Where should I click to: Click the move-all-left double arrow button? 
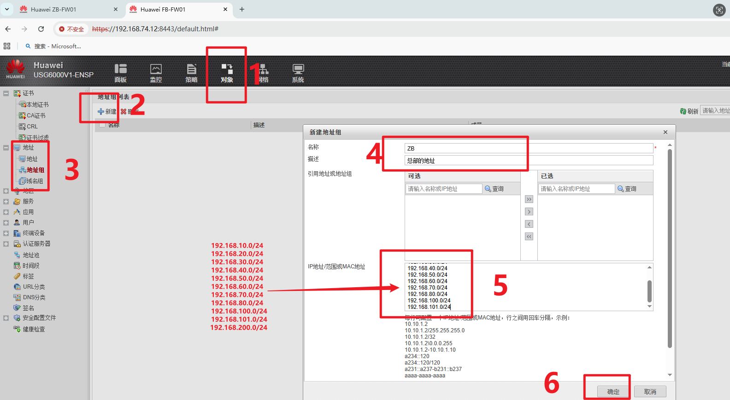tap(529, 237)
